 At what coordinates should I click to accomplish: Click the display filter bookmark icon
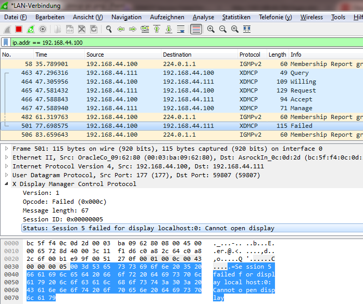pos(6,43)
